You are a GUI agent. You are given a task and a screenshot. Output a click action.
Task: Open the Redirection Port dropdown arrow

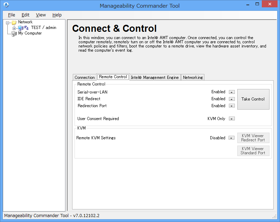[232, 106]
